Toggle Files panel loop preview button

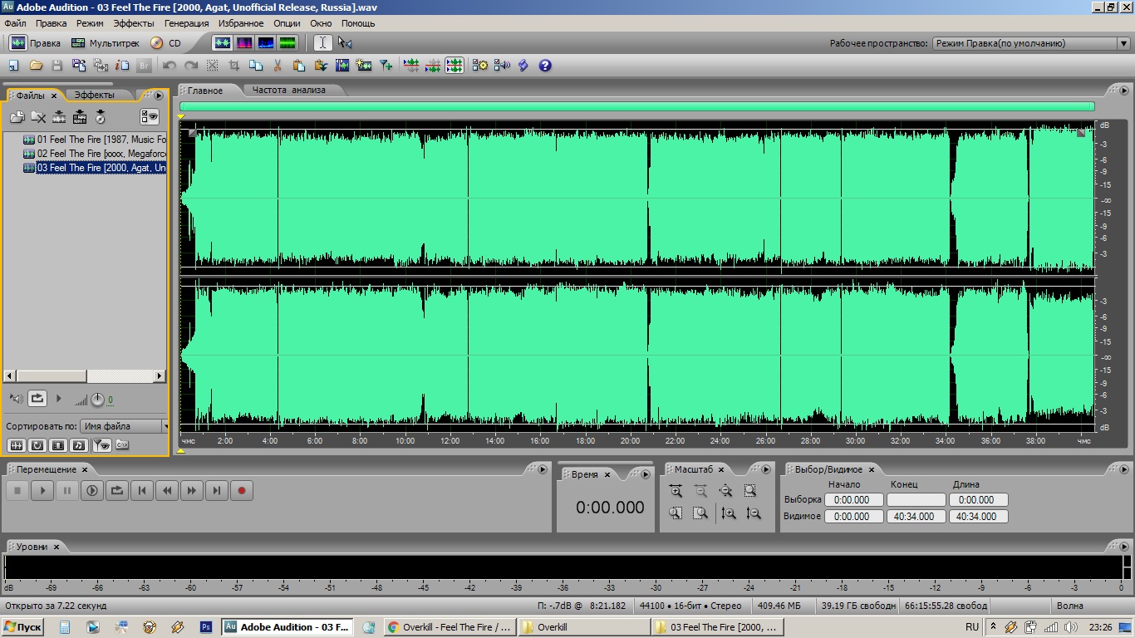[x=37, y=399]
